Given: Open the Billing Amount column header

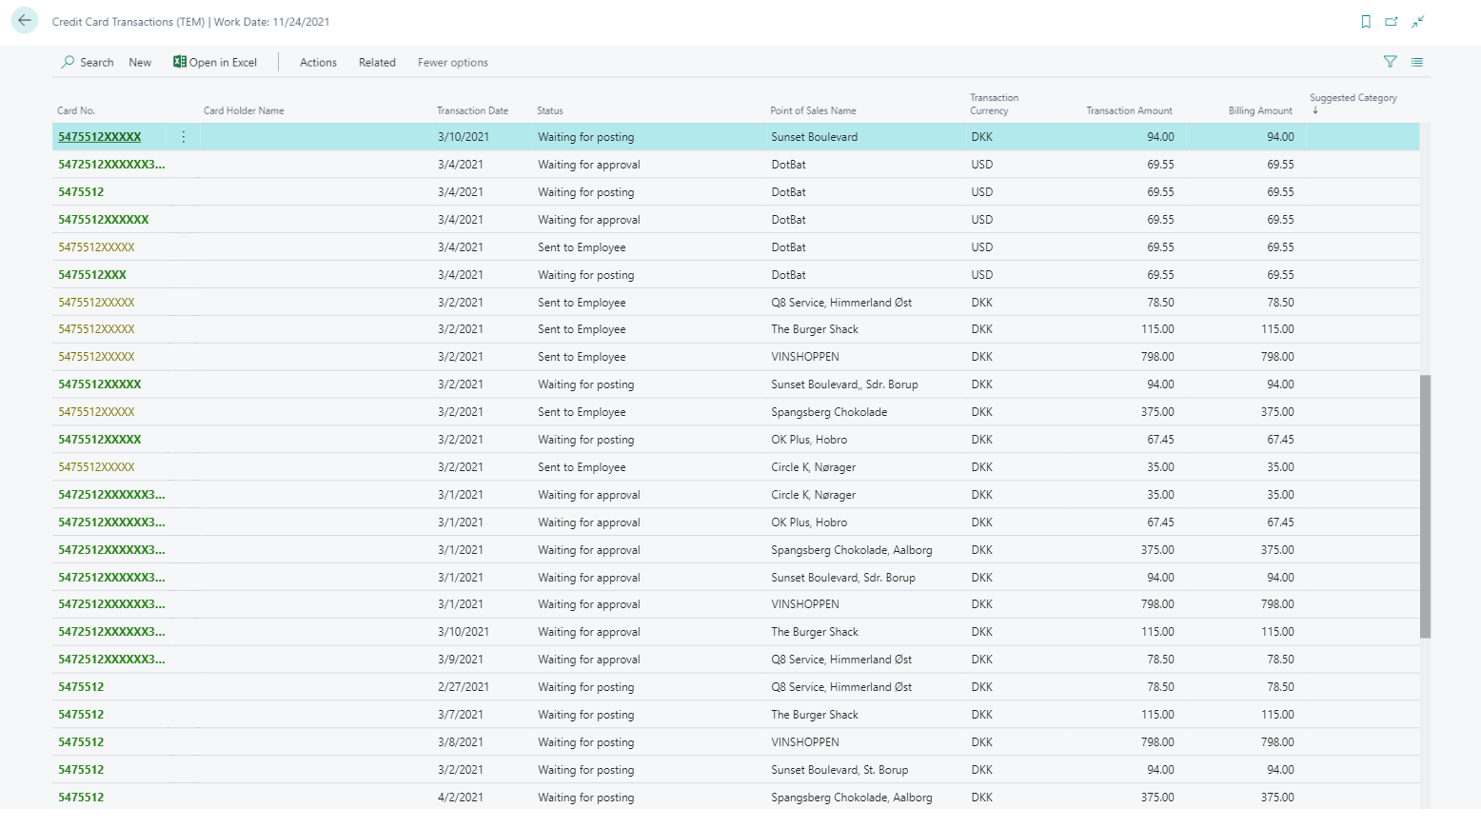Looking at the screenshot, I should pyautogui.click(x=1260, y=110).
